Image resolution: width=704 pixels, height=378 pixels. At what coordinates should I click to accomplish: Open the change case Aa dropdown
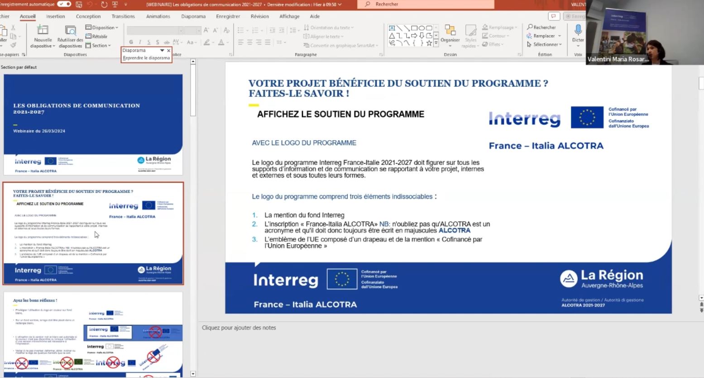coord(192,42)
